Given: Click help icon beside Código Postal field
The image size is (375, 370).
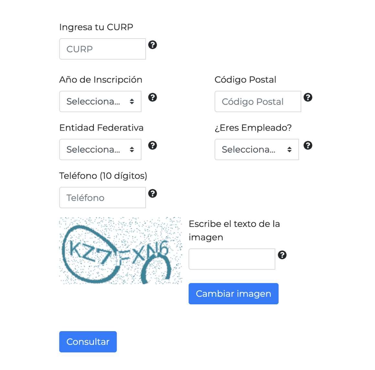Looking at the screenshot, I should pos(308,97).
